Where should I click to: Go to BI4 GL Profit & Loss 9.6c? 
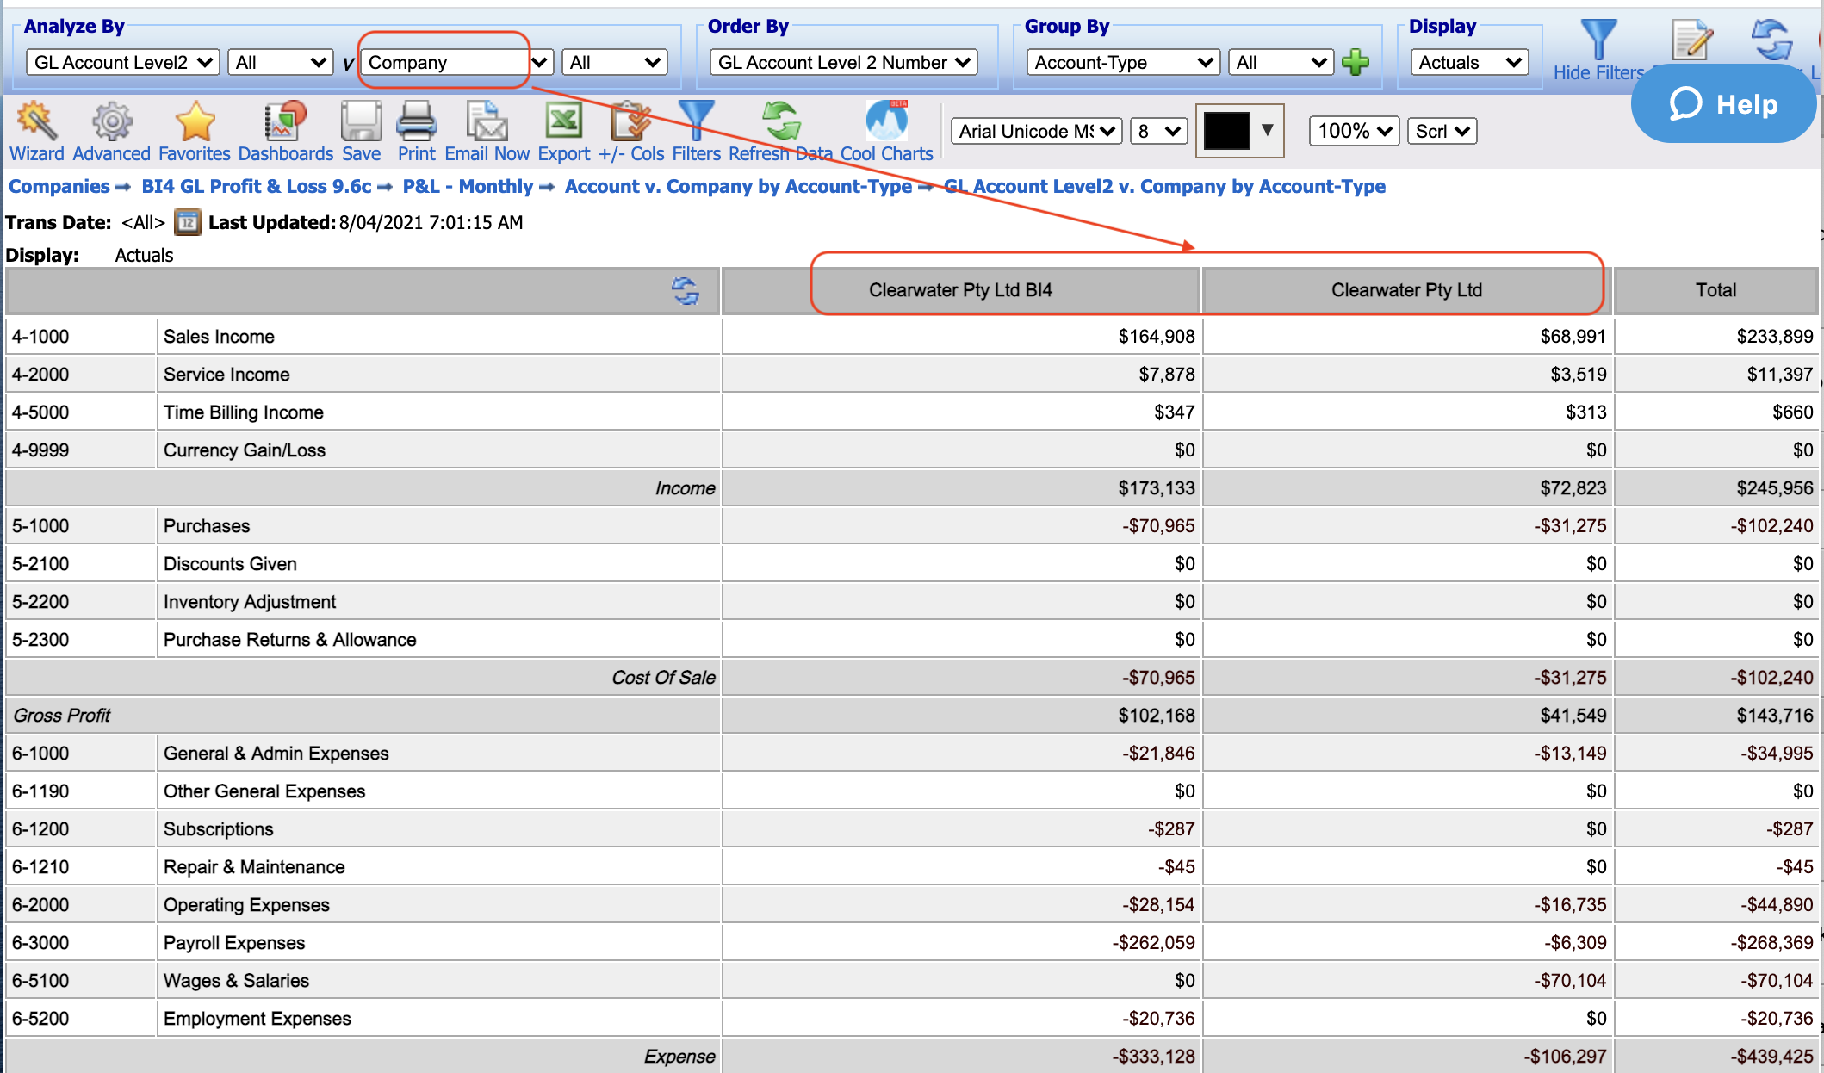[x=257, y=186]
